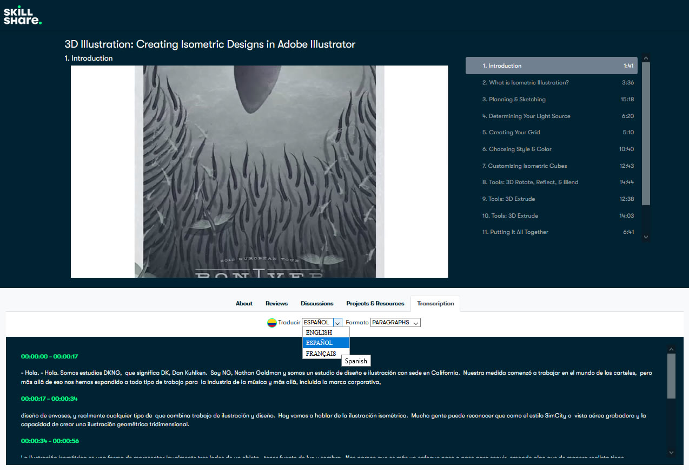
Task: Click the 'Formato' label
Action: pos(357,322)
